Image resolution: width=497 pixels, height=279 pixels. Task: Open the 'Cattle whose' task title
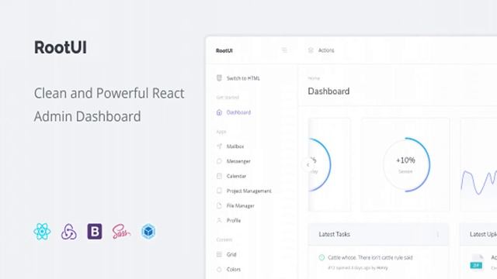370,257
